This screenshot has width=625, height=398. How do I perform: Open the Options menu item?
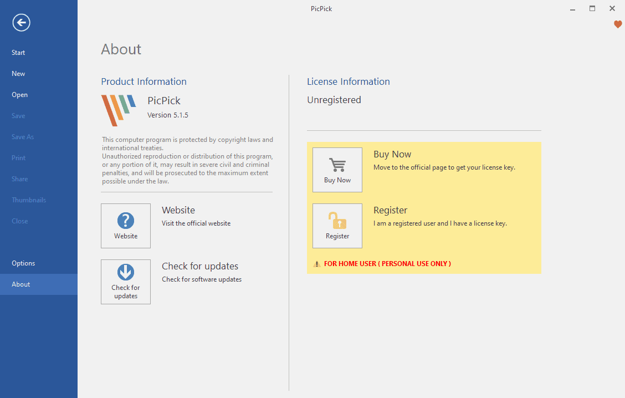click(x=39, y=263)
